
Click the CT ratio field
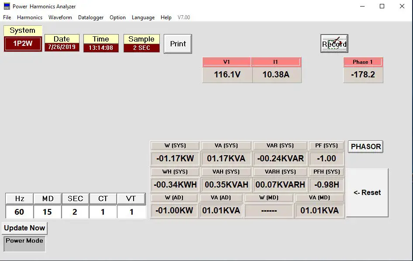click(x=103, y=212)
